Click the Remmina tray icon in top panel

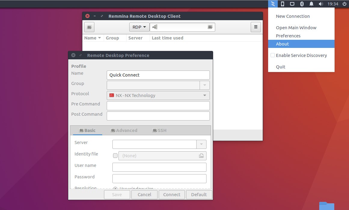click(x=273, y=4)
